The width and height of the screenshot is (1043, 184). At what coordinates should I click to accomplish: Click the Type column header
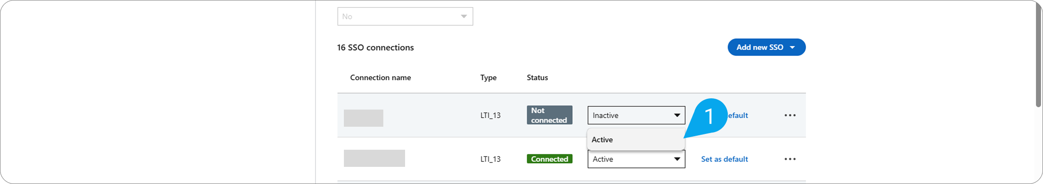coord(488,78)
